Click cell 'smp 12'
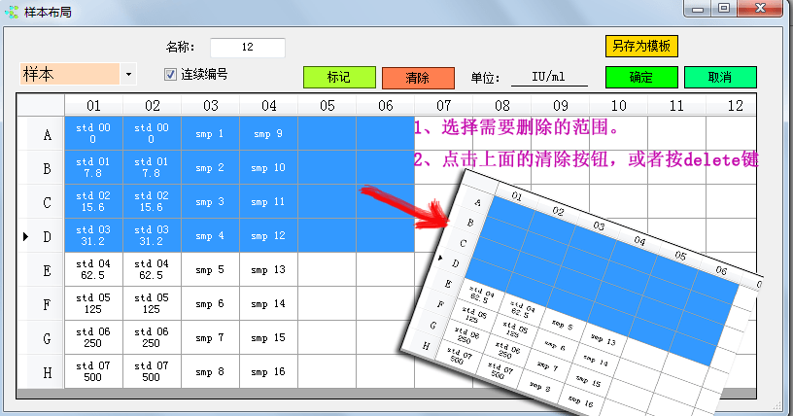The image size is (793, 416). 268,235
